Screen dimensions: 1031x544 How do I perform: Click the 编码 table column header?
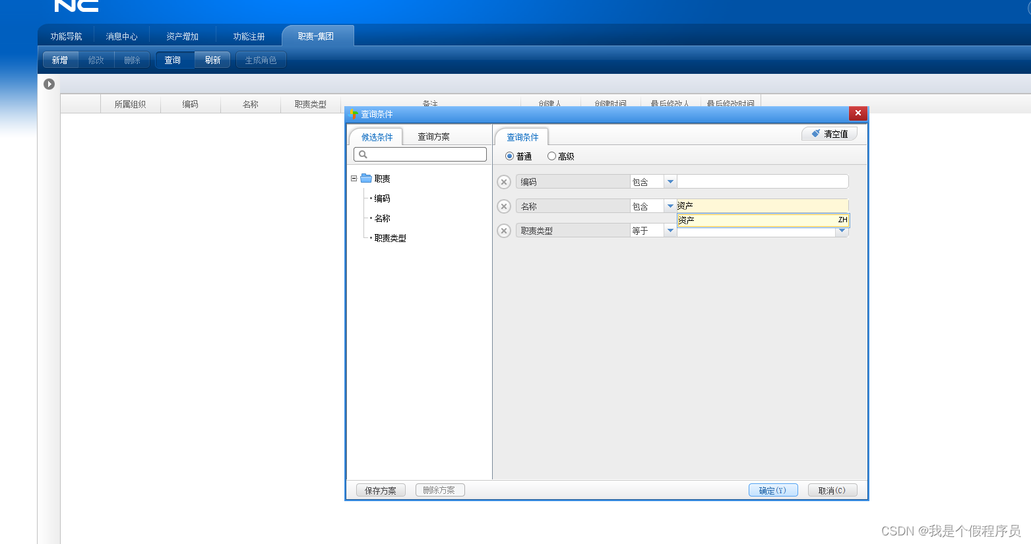tap(191, 104)
